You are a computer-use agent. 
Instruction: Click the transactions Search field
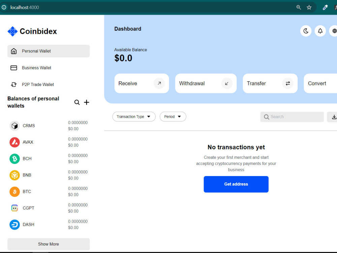coord(292,117)
